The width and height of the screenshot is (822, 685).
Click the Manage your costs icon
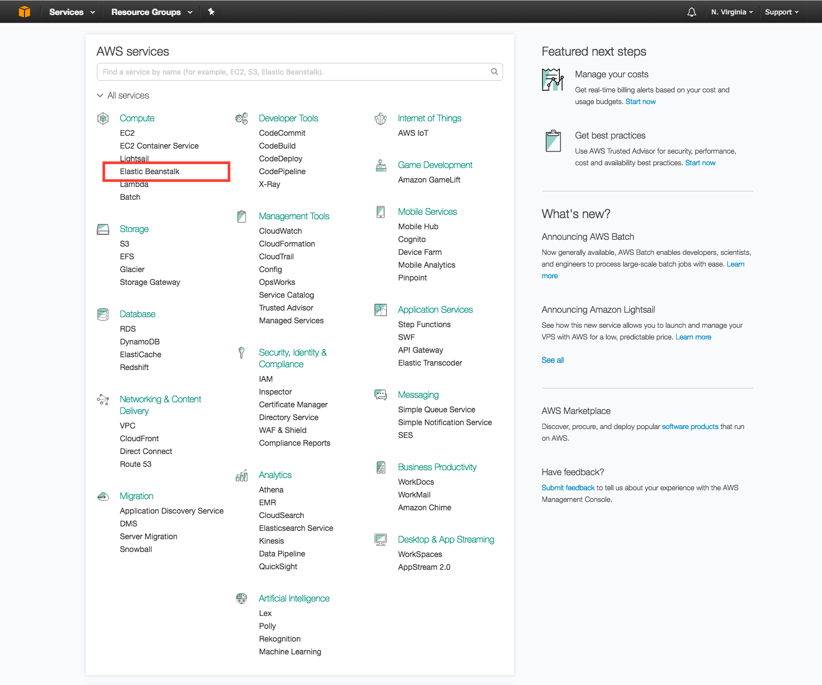tap(553, 80)
